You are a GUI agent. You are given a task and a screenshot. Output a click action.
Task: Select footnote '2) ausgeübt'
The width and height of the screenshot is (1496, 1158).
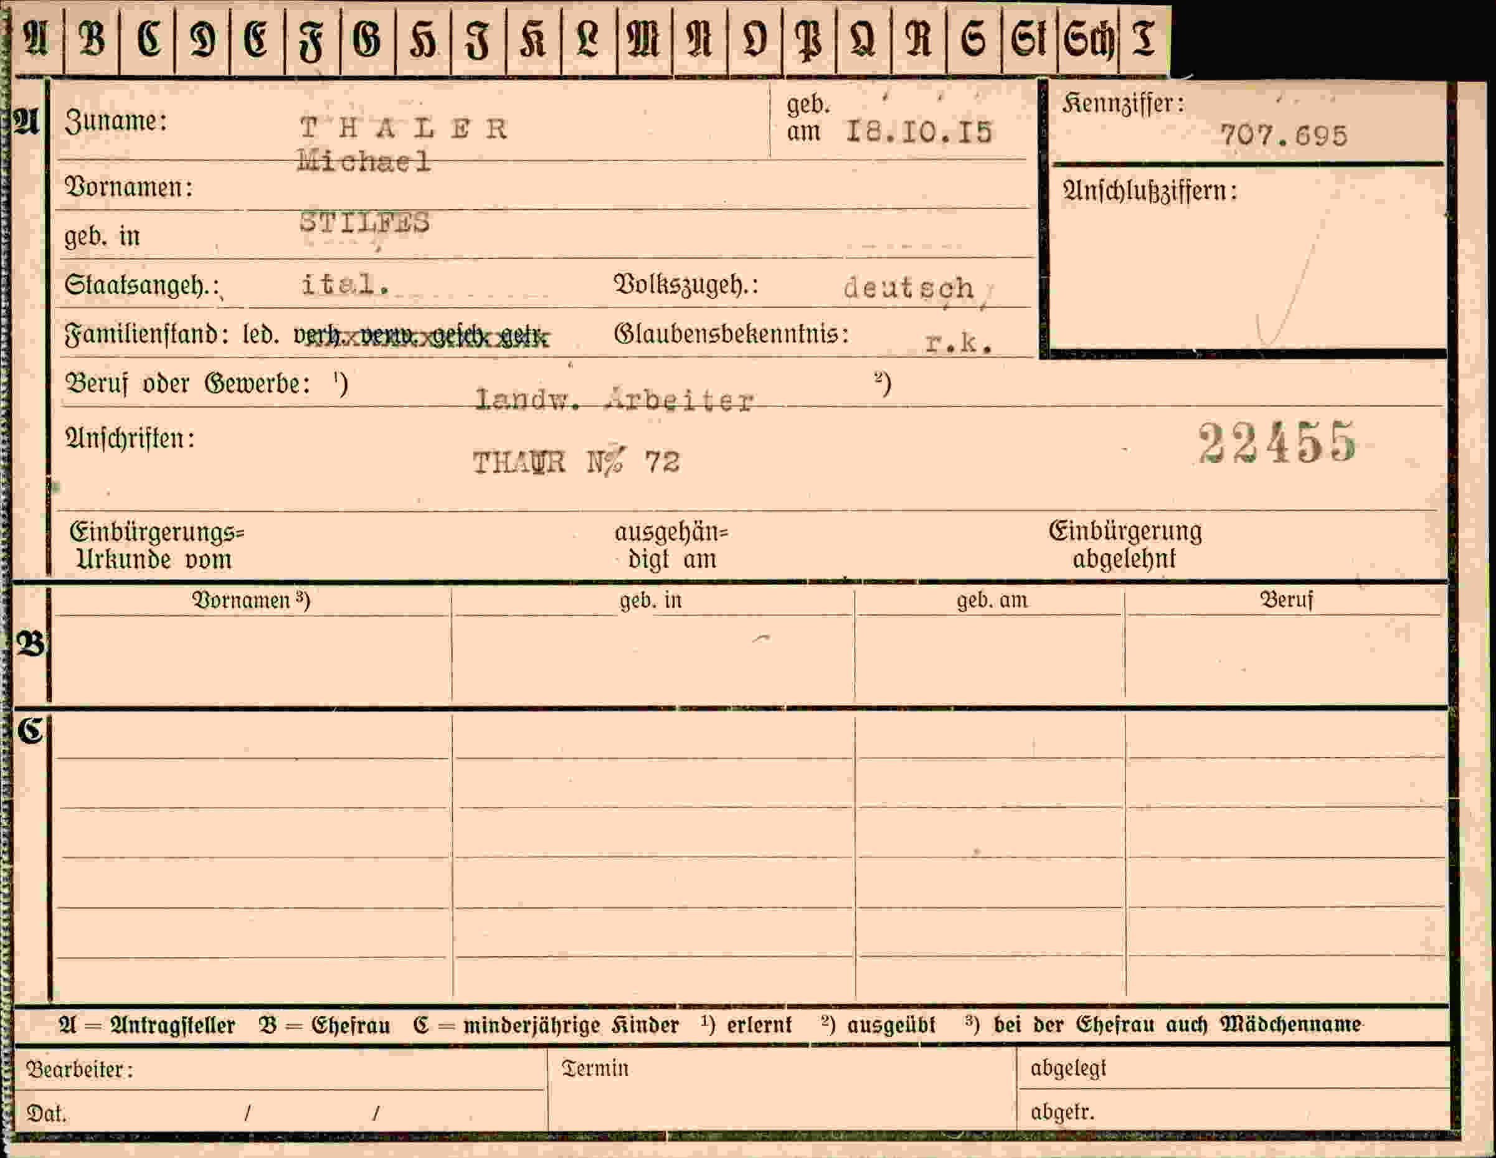tap(878, 1025)
